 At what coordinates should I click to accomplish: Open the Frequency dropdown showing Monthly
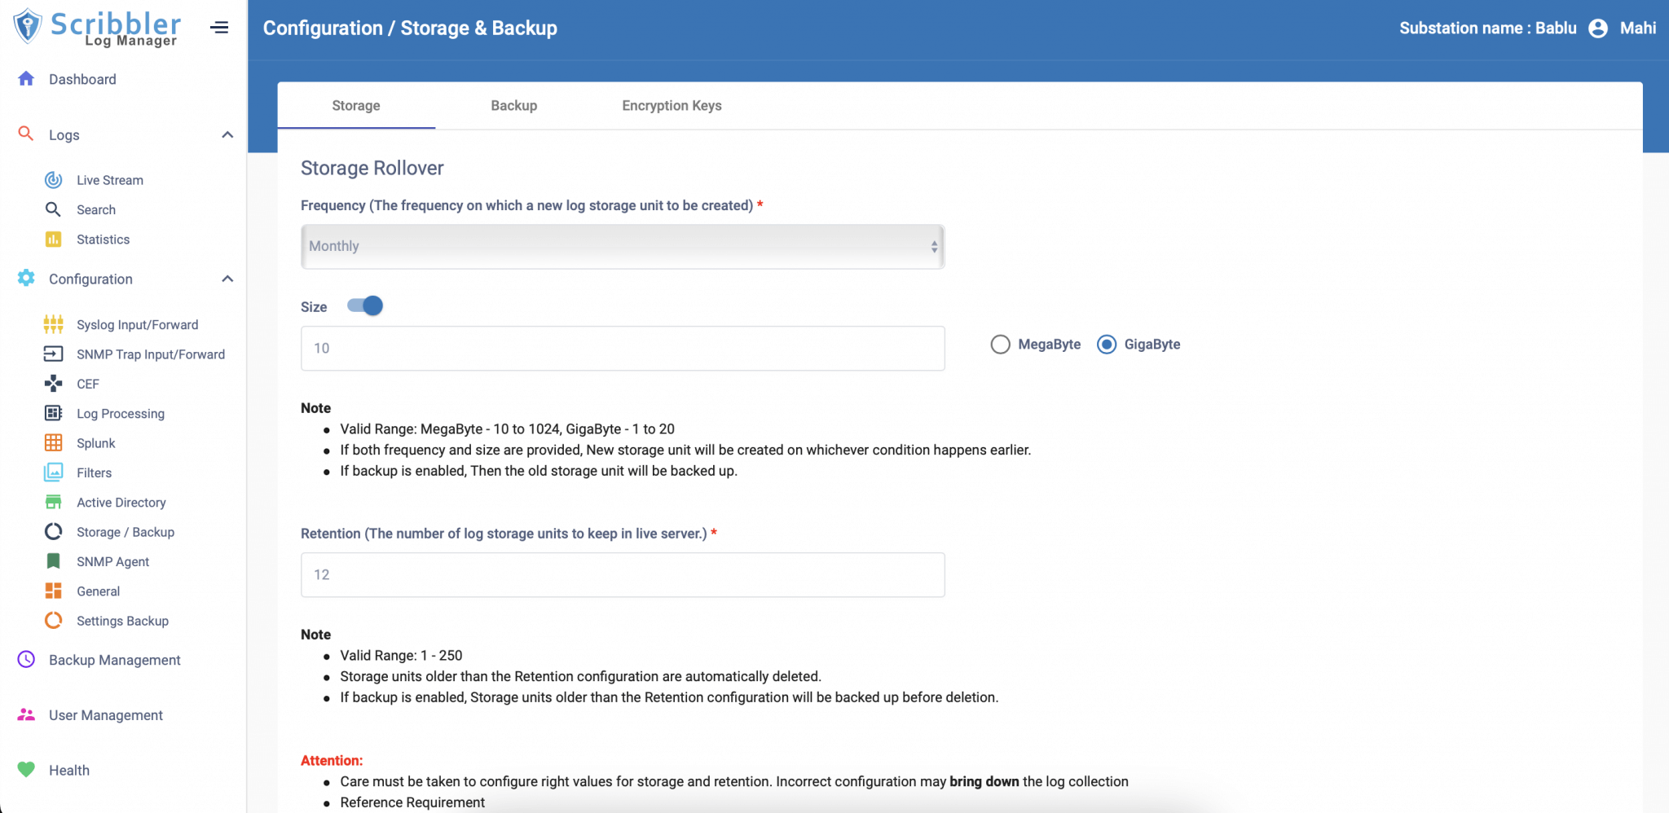tap(623, 247)
